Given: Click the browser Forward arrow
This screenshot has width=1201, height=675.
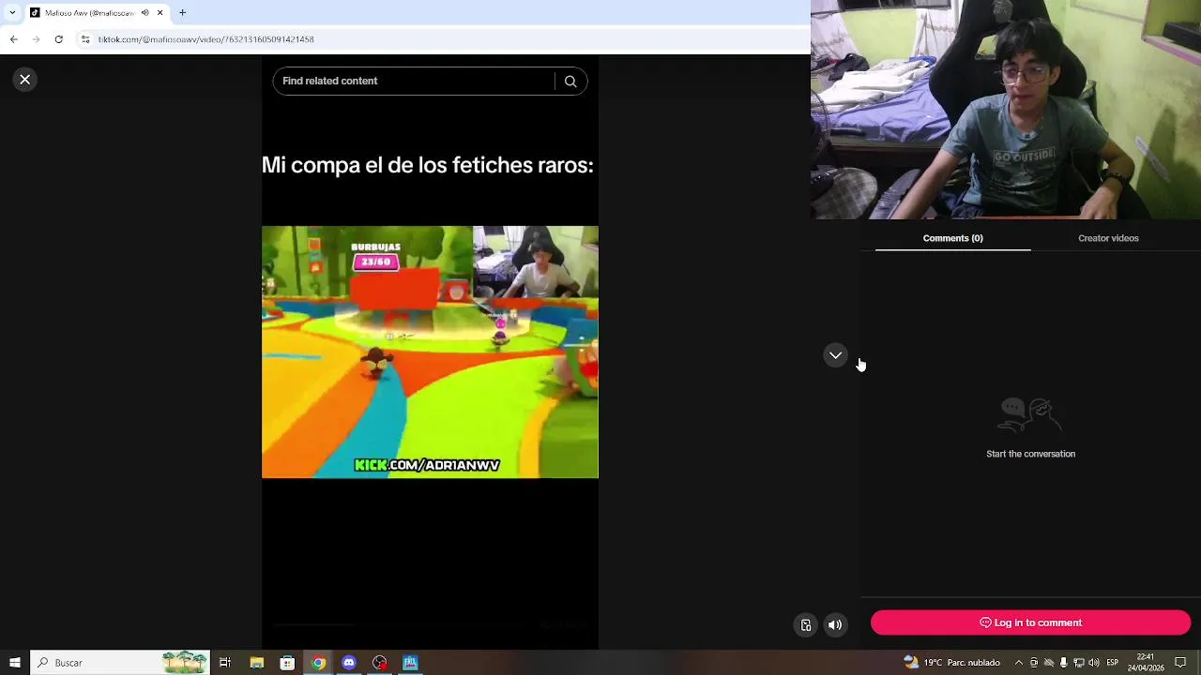Looking at the screenshot, I should click(36, 39).
